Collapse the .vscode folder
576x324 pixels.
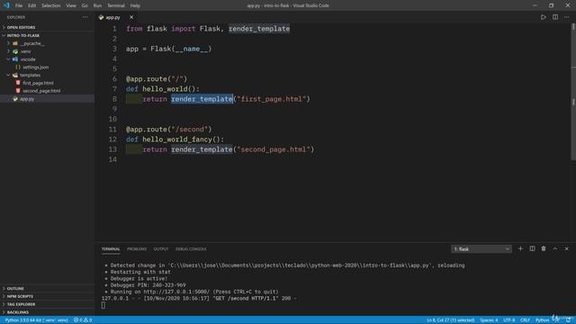tap(48, 59)
